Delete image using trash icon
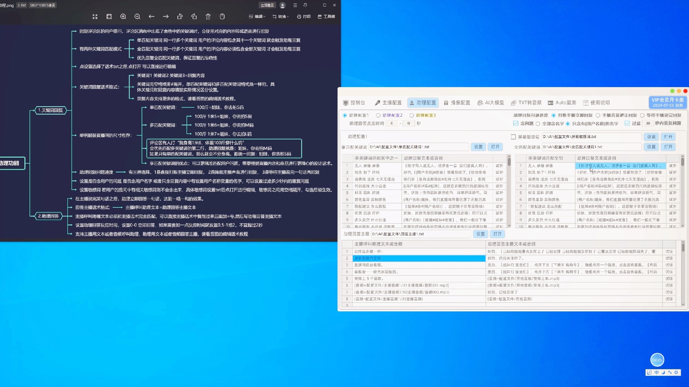Image resolution: width=689 pixels, height=387 pixels. [208, 16]
